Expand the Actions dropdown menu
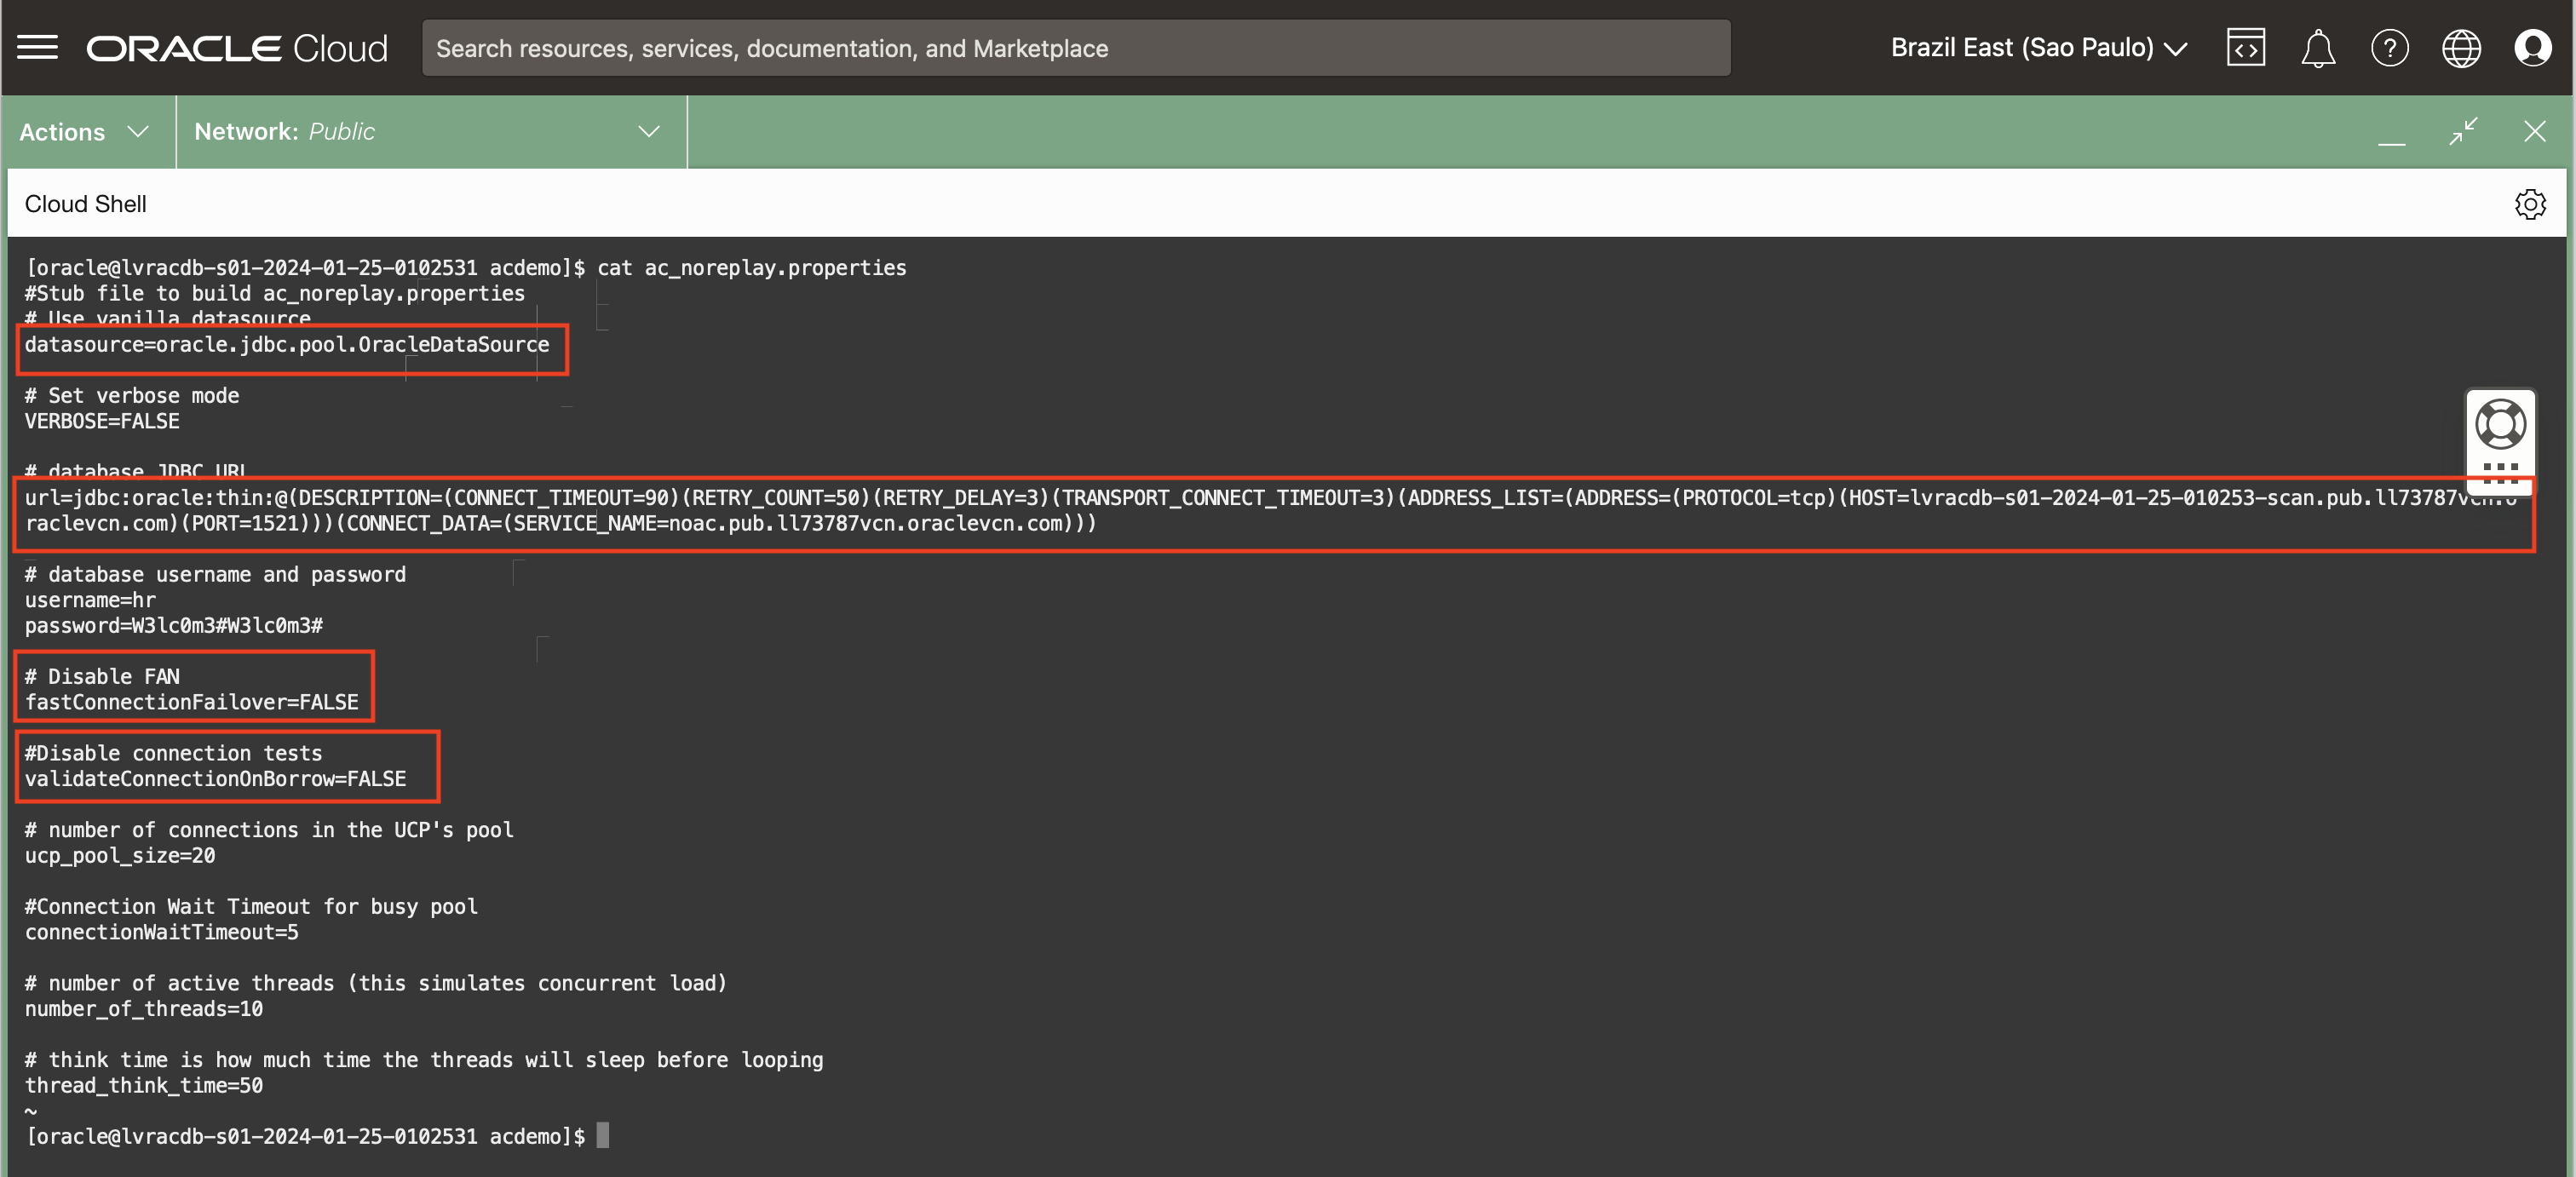Image resolution: width=2576 pixels, height=1177 pixels. tap(85, 132)
